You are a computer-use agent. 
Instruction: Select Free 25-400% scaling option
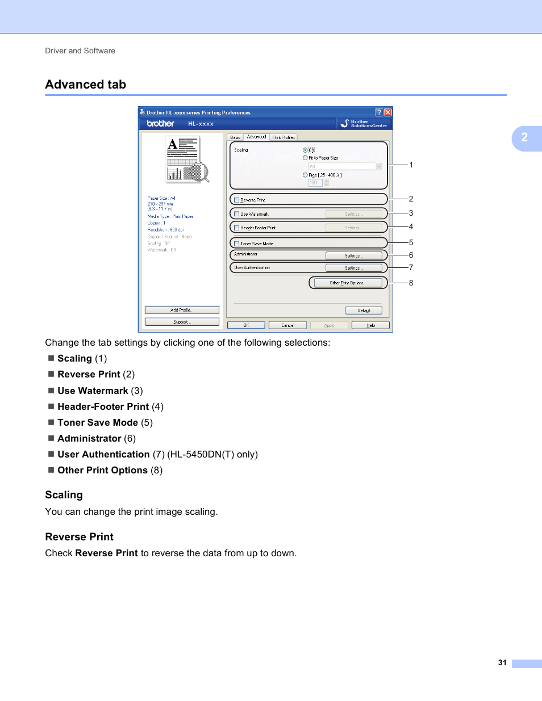pos(305,175)
